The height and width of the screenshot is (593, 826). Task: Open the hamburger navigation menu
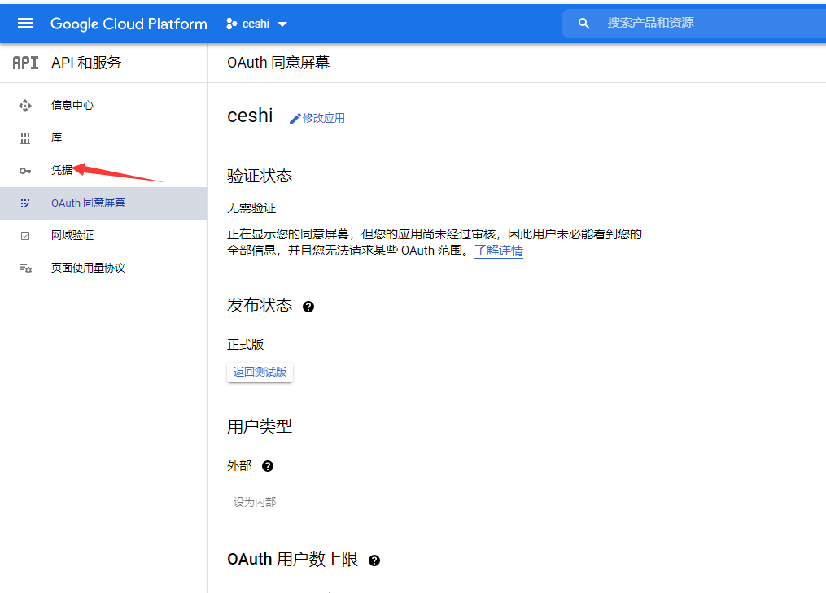(x=25, y=23)
